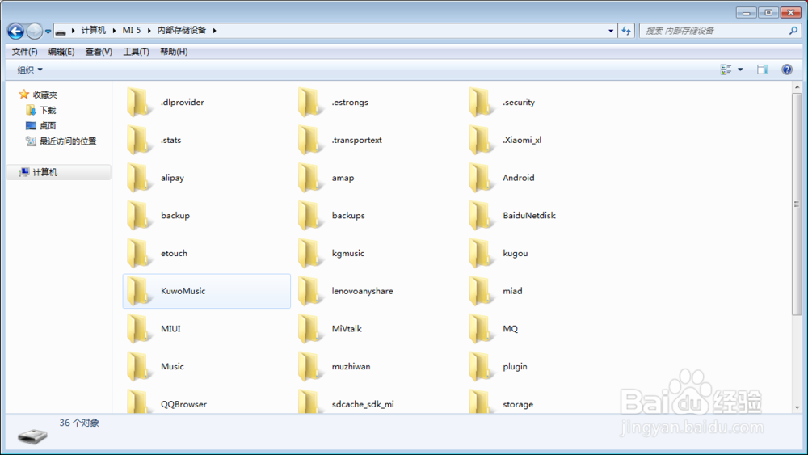Toggle the preview pane button
The image size is (808, 455).
tap(763, 70)
